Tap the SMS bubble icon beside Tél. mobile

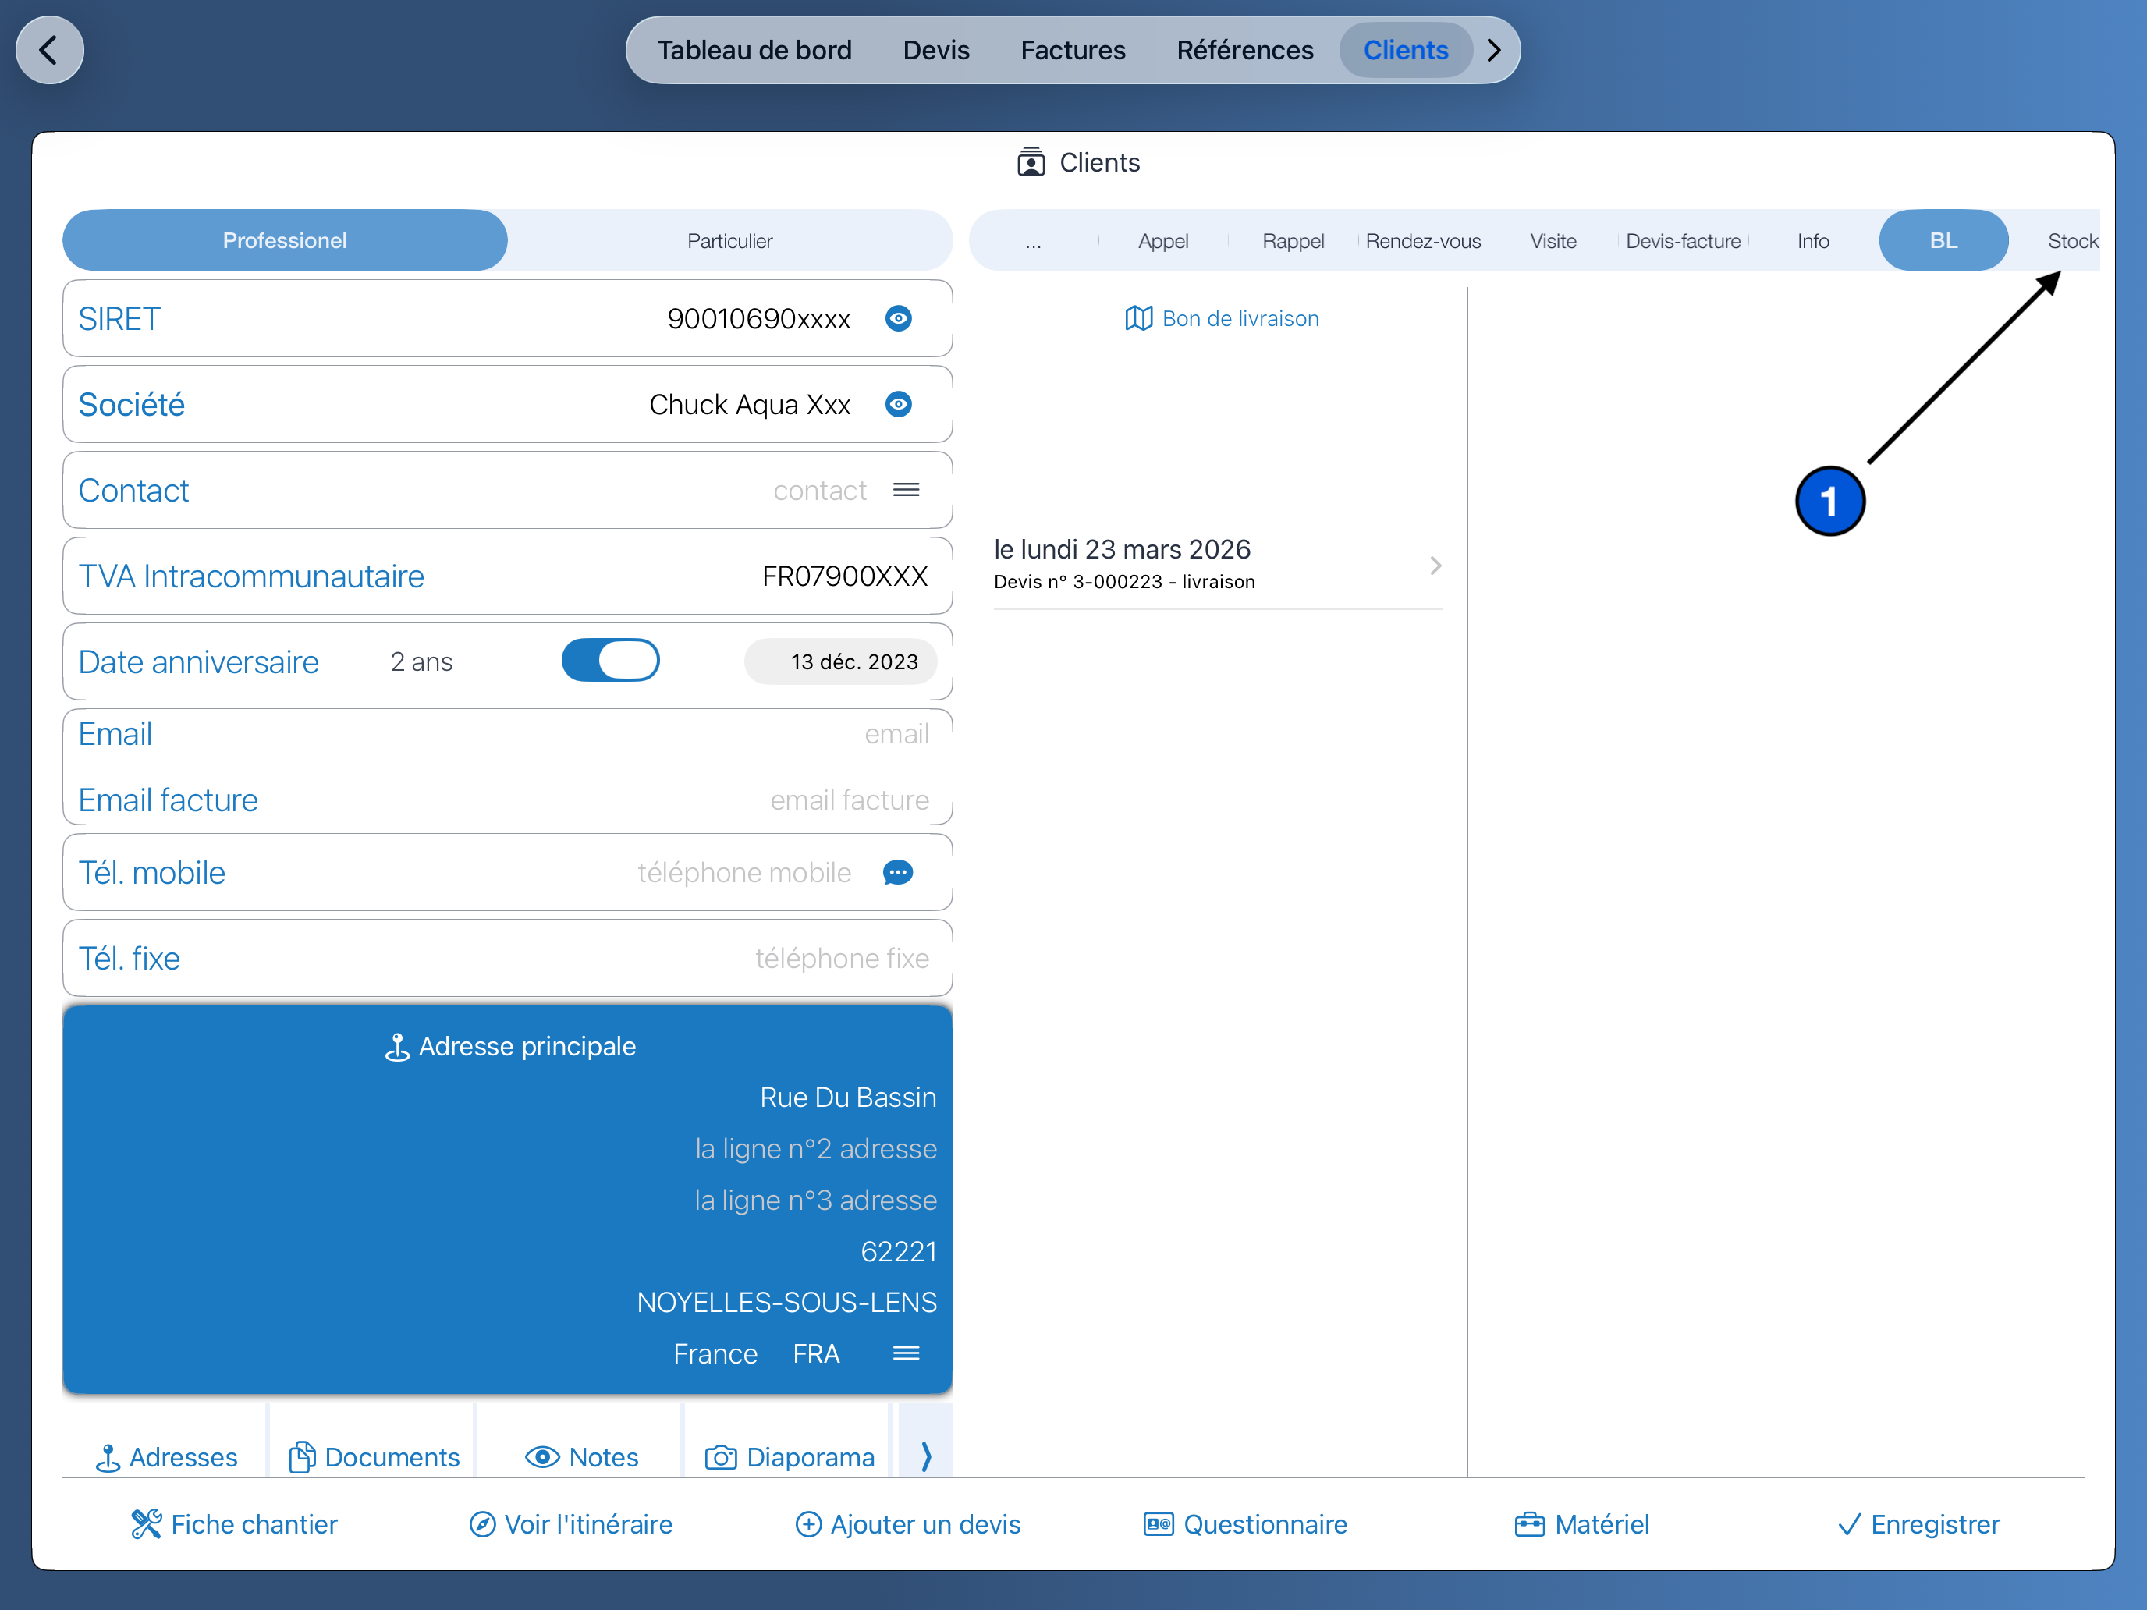[898, 872]
